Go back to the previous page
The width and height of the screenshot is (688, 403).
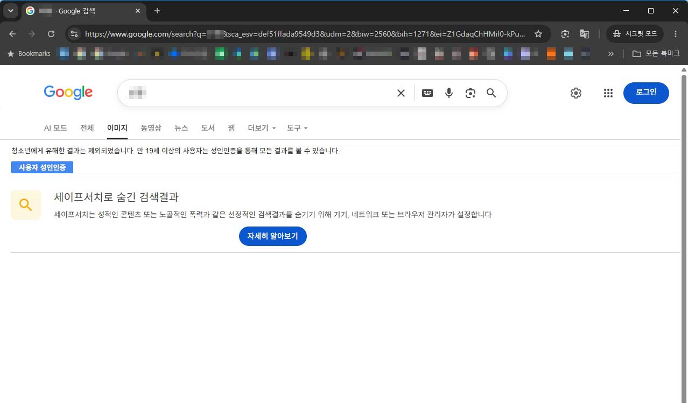(x=12, y=34)
